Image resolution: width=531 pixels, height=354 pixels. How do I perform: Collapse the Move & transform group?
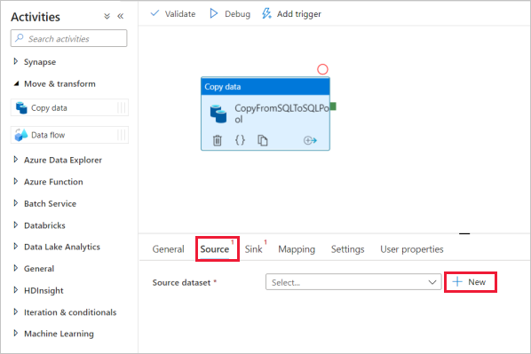pyautogui.click(x=16, y=83)
